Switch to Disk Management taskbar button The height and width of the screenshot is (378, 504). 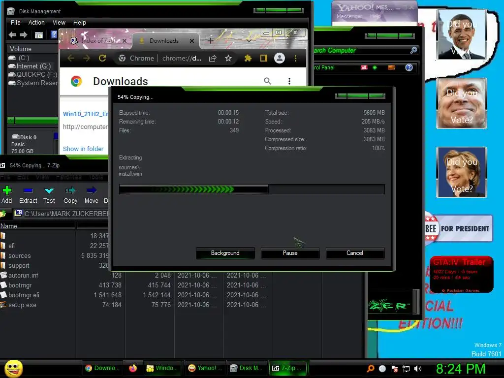(x=247, y=368)
